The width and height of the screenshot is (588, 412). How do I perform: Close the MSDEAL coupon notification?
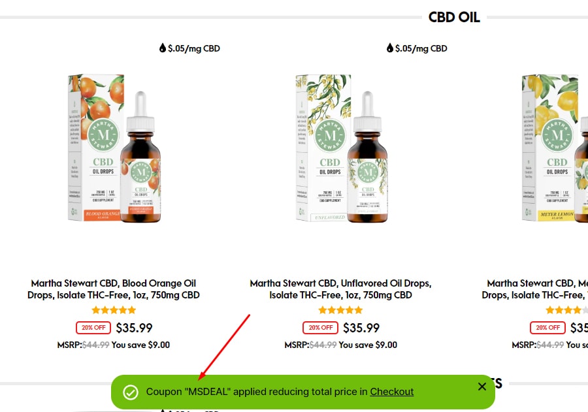(482, 387)
